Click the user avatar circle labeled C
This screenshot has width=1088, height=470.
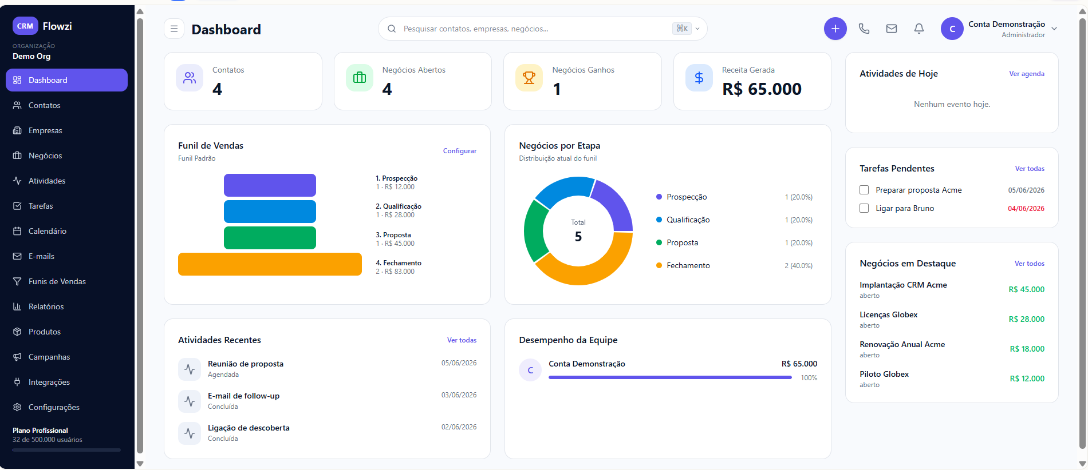point(952,29)
